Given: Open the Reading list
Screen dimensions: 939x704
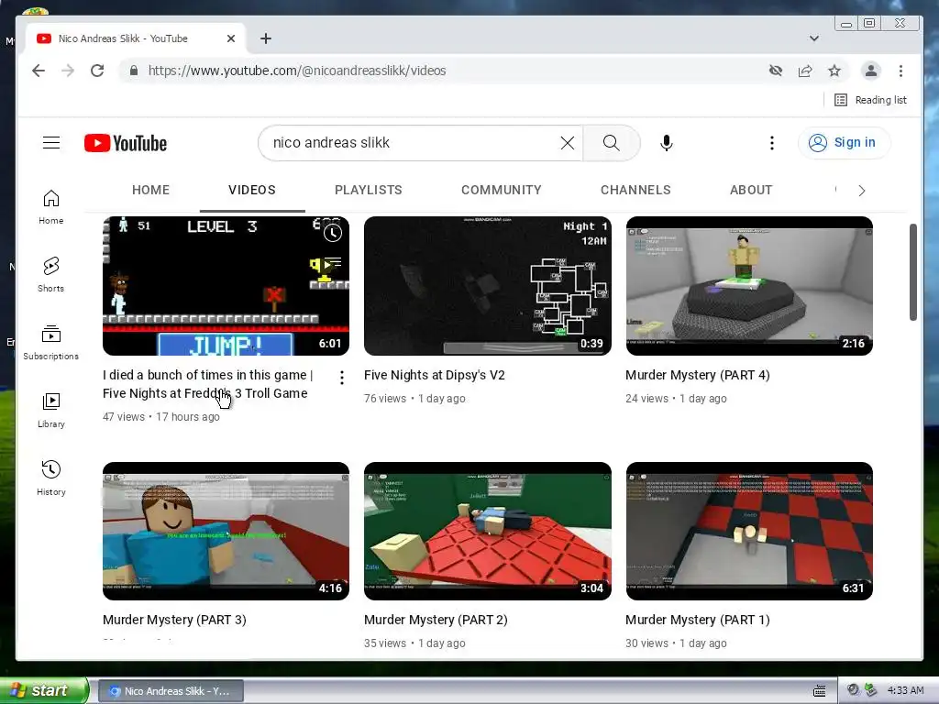Looking at the screenshot, I should click(x=871, y=100).
